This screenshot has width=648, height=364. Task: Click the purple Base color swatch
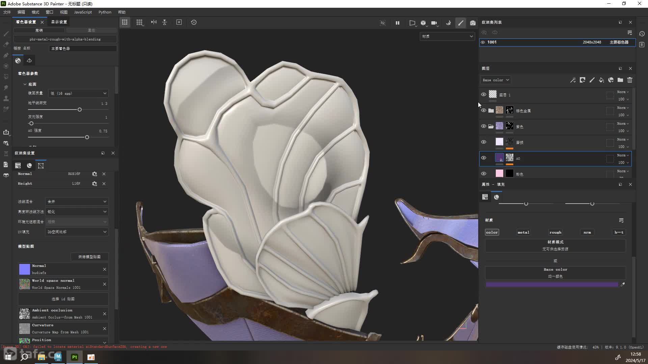click(x=552, y=284)
